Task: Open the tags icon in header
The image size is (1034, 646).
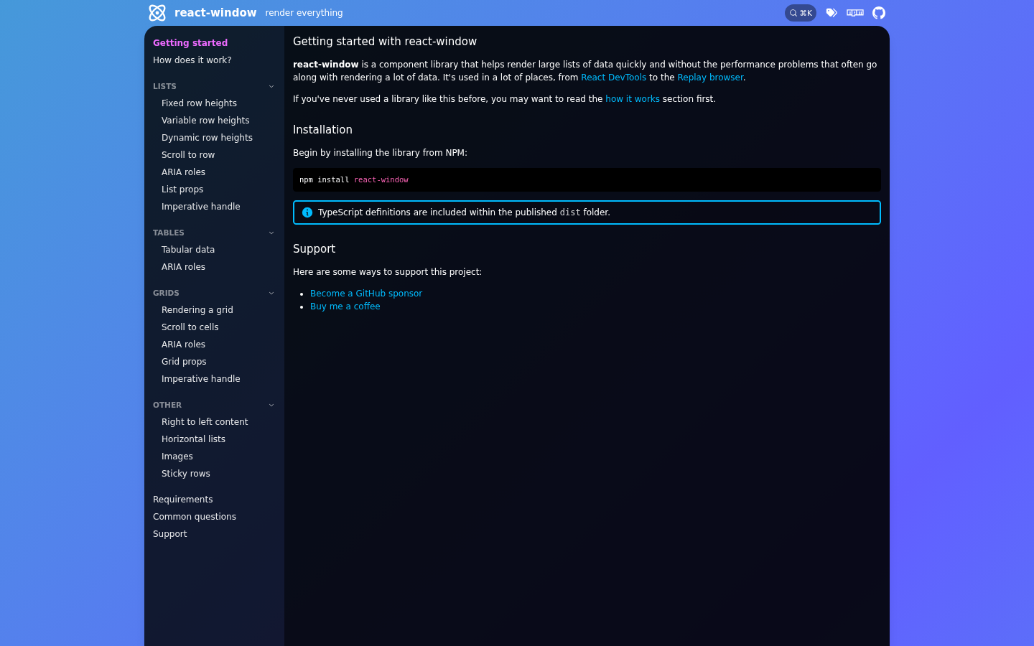Action: 832,13
